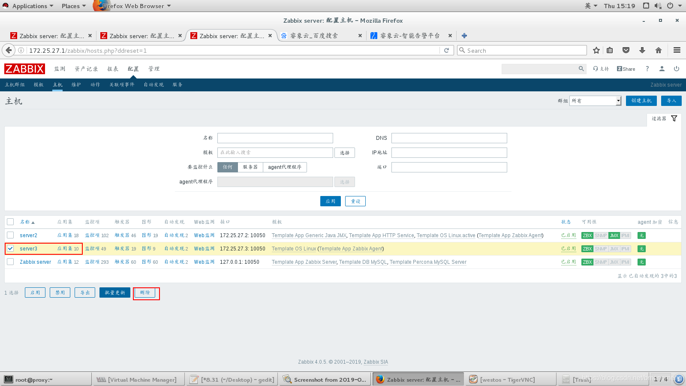This screenshot has height=386, width=686.
Task: Click the Firefox back arrow button
Action: 8,50
